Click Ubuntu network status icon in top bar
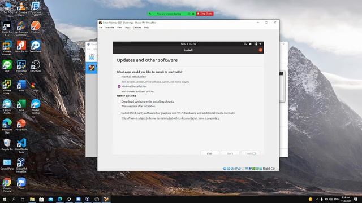Image resolution: width=362 pixels, height=203 pixels. click(245, 44)
